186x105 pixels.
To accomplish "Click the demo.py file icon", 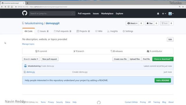I will tap(25, 72).
